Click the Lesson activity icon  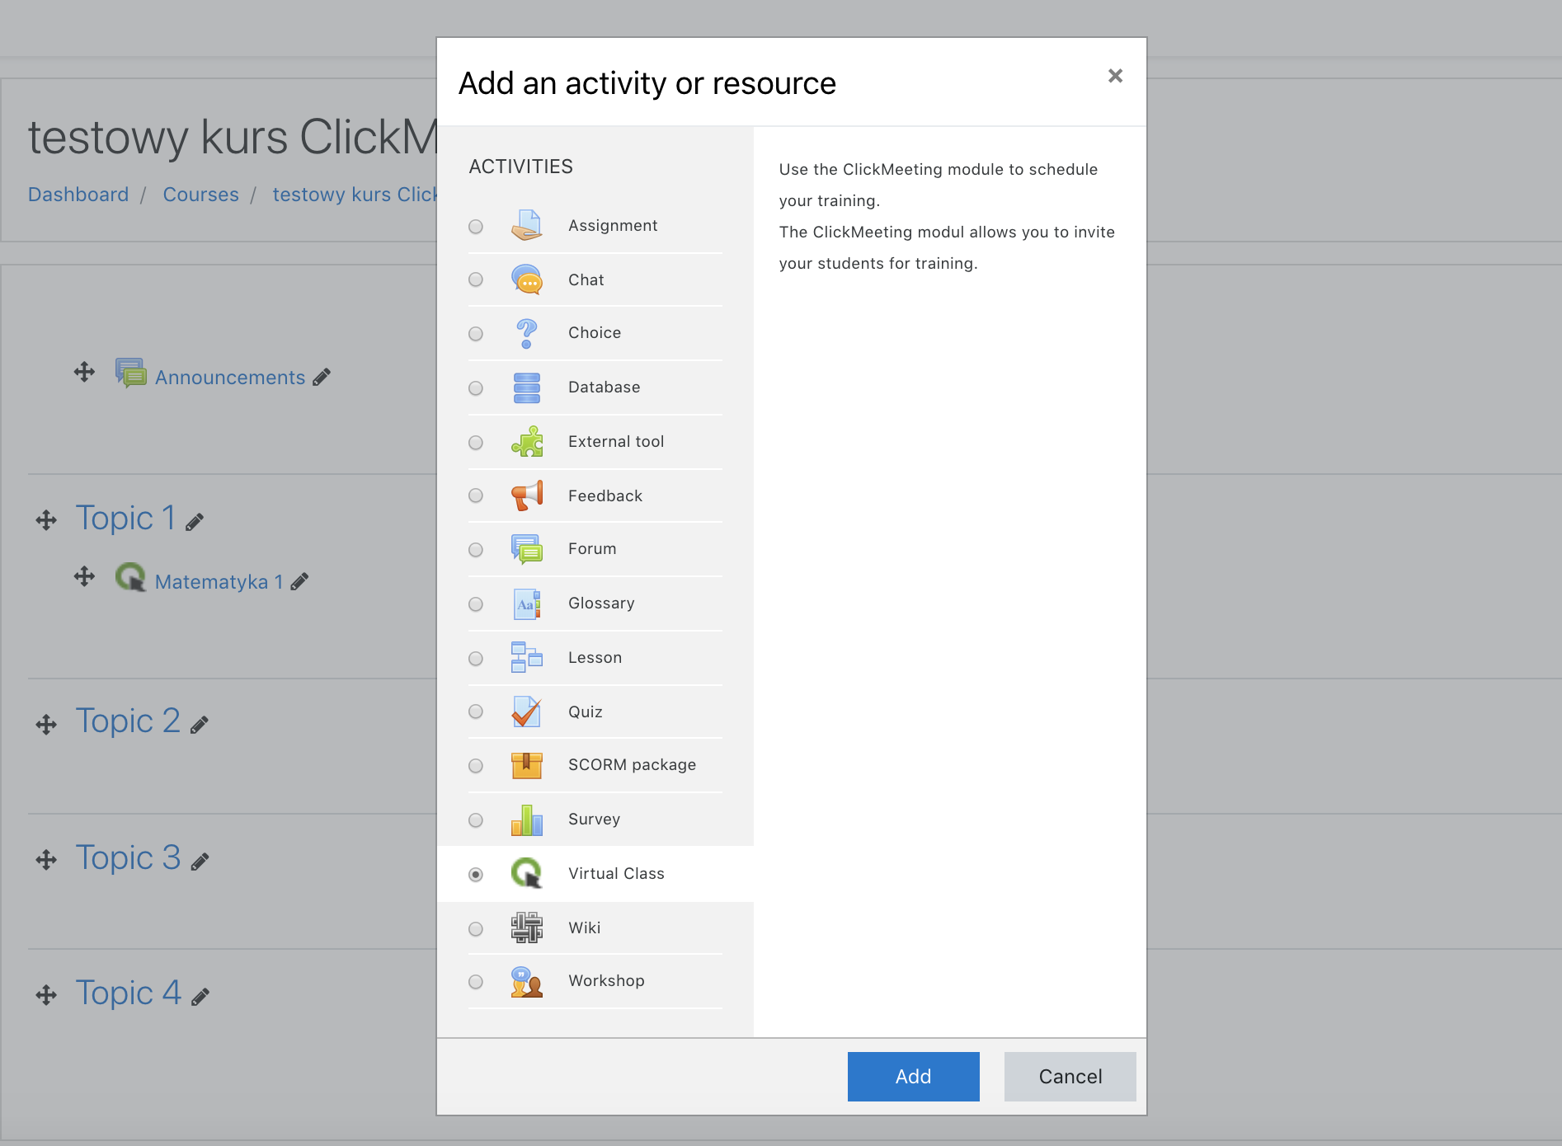tap(526, 658)
